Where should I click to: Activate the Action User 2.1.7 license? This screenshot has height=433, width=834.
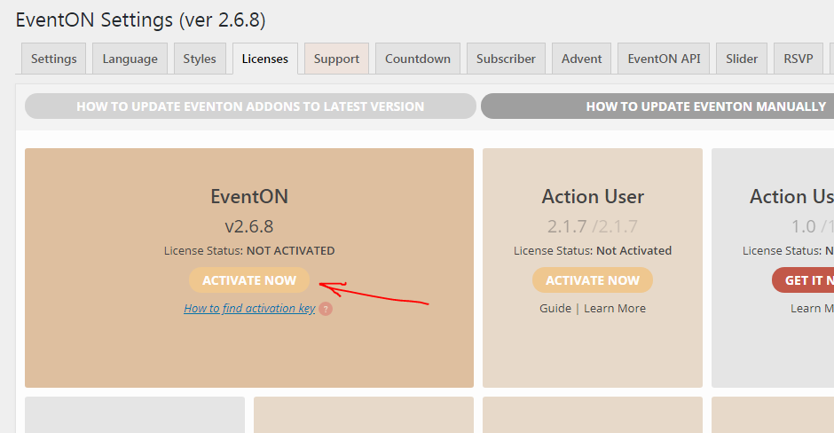(593, 280)
